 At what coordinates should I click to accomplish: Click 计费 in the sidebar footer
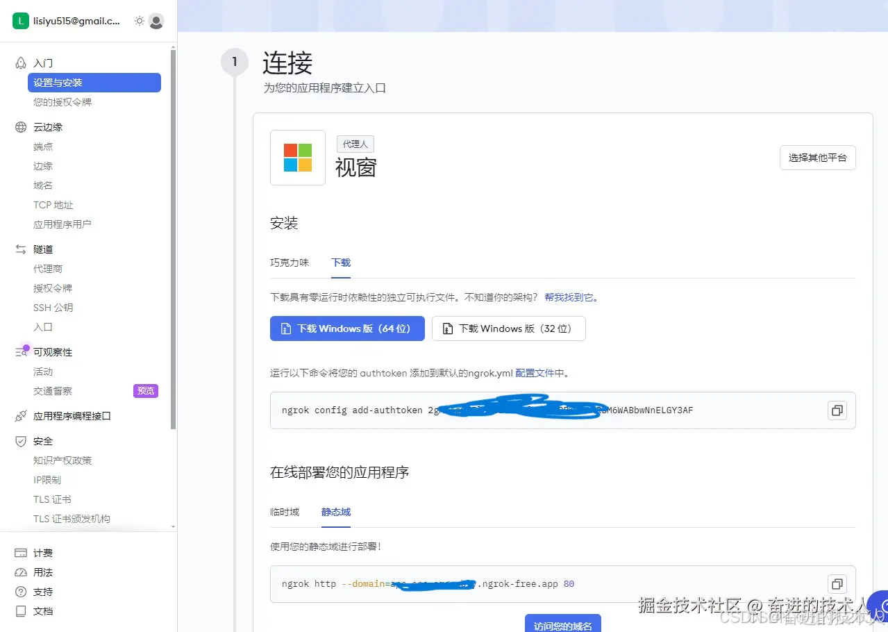coord(43,553)
